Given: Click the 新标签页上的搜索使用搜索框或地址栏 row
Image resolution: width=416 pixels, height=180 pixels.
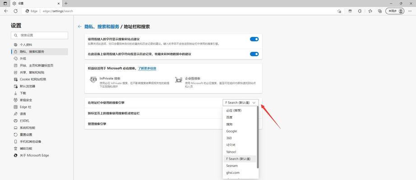Looking at the screenshot, I should point(173,113).
